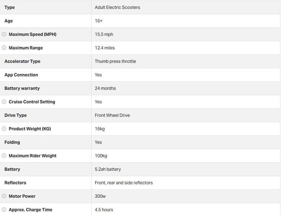The width and height of the screenshot is (284, 215).
Task: Select the Maximum Speed (MPH) label
Action: pyautogui.click(x=33, y=34)
